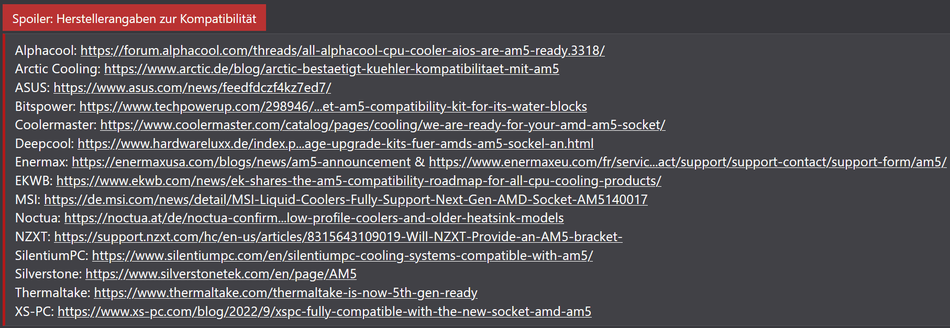
Task: Open the Alphacool forum AM5-ready link
Action: tap(343, 50)
